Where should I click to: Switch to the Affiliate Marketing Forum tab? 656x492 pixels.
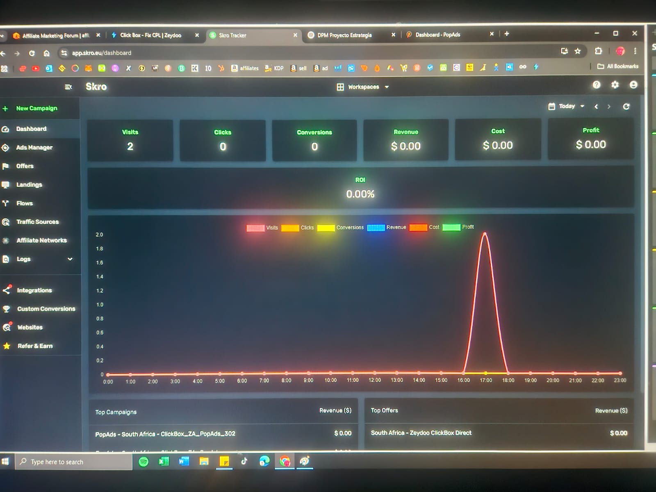(x=56, y=36)
